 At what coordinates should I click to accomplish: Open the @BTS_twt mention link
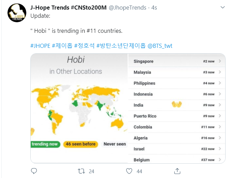point(160,46)
